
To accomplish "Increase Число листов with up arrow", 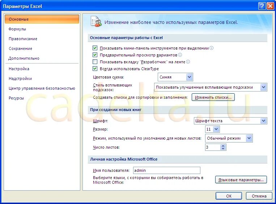I will point(223,146).
